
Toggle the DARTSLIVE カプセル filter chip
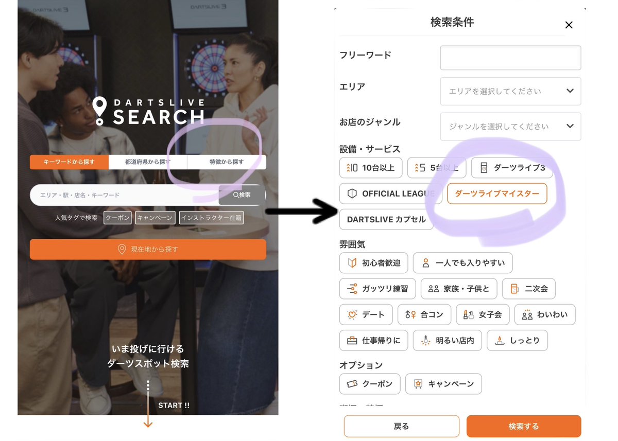(x=386, y=219)
